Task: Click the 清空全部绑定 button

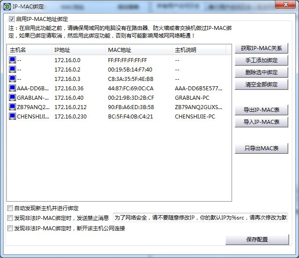Action: pos(261,85)
